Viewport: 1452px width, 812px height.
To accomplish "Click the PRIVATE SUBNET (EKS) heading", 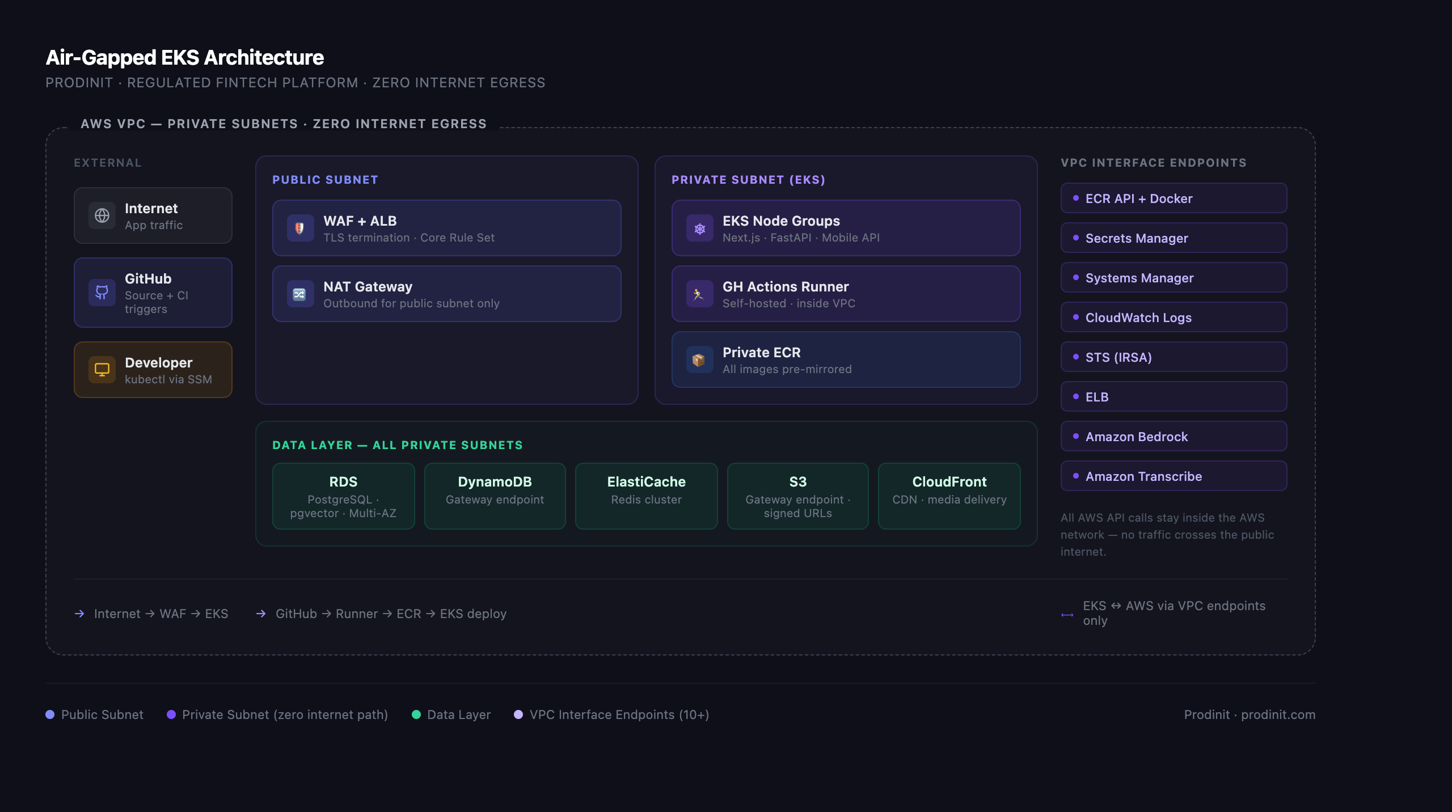I will coord(749,180).
